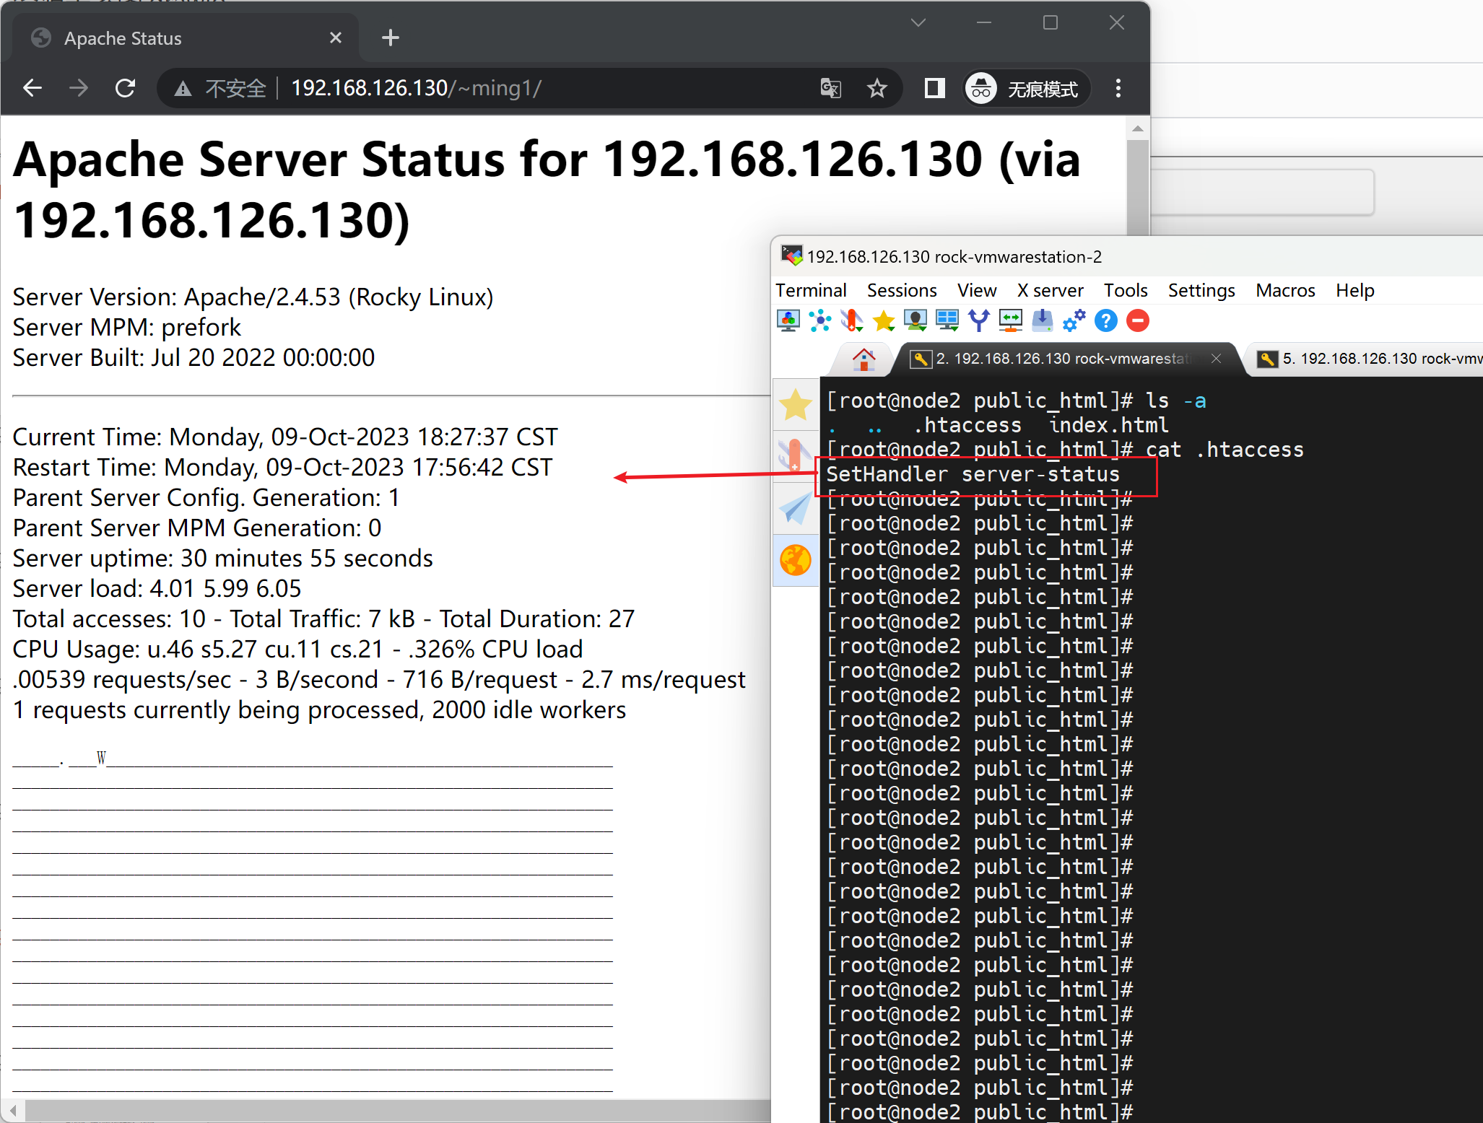Expand the Chrome tab search chevron

(x=918, y=23)
